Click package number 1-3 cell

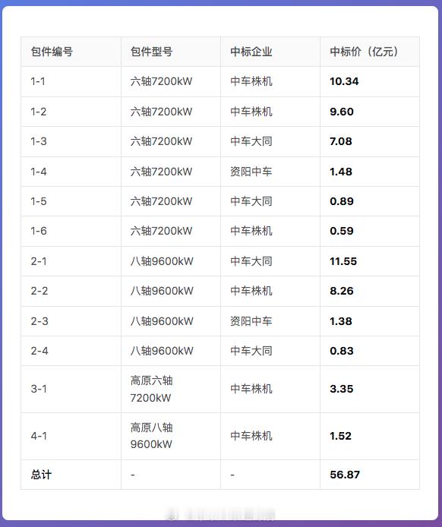tap(71, 141)
